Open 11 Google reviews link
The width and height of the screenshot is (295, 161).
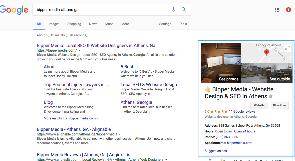[x=242, y=111]
